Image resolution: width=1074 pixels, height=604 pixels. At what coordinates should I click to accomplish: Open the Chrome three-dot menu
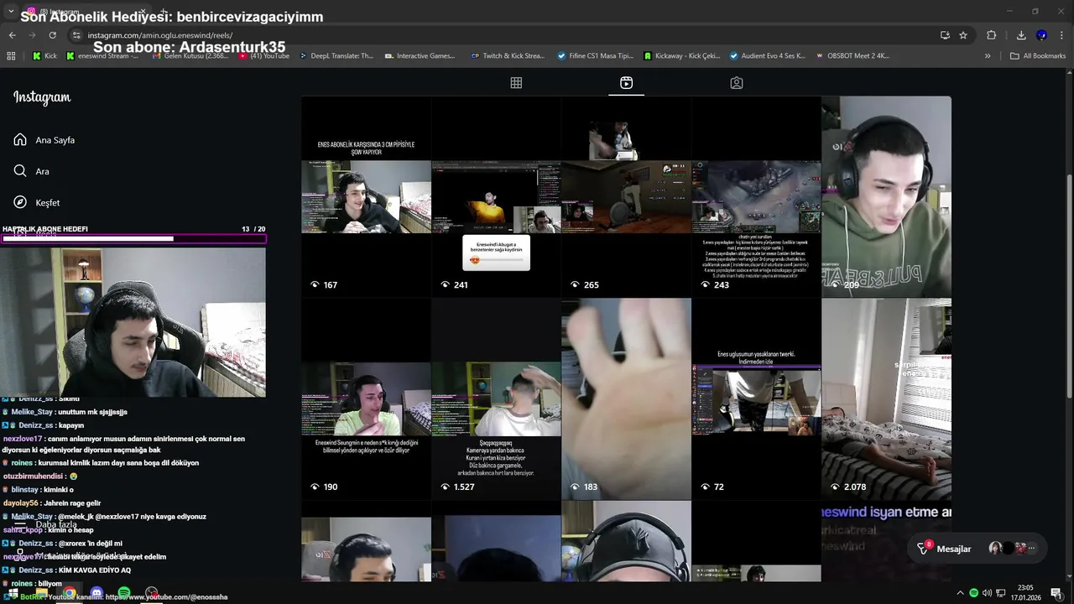pos(1061,35)
